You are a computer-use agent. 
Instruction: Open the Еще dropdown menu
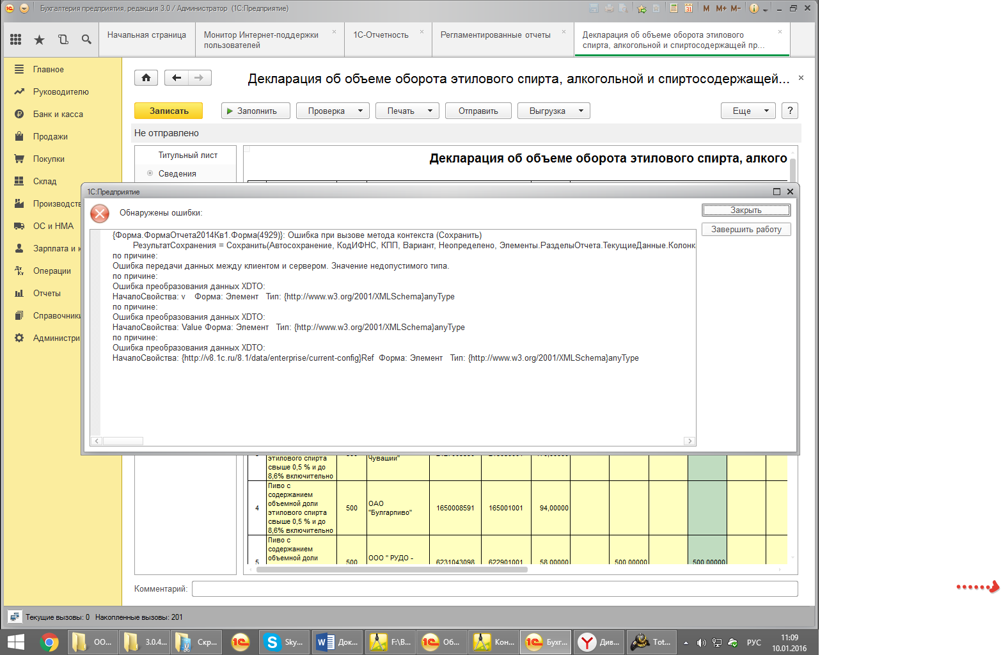[748, 111]
